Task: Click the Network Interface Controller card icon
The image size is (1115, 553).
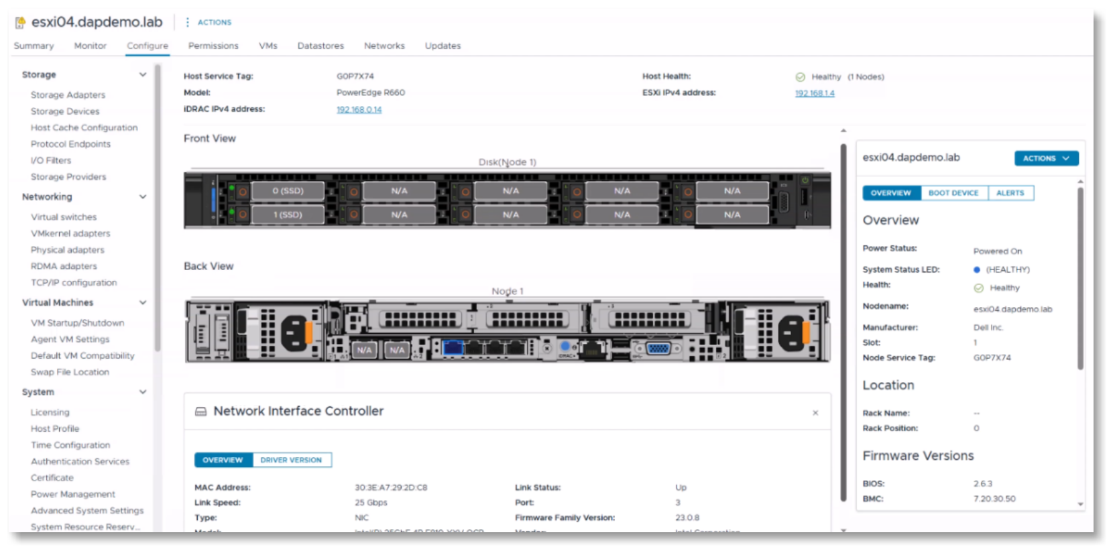Action: (x=200, y=412)
